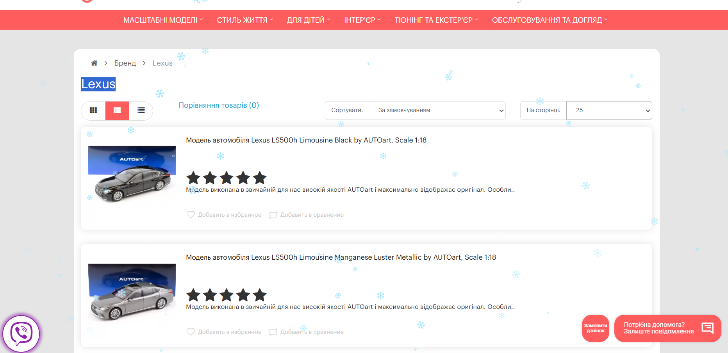Click heart icon for Manganese Luster Metallic model

pyautogui.click(x=191, y=332)
